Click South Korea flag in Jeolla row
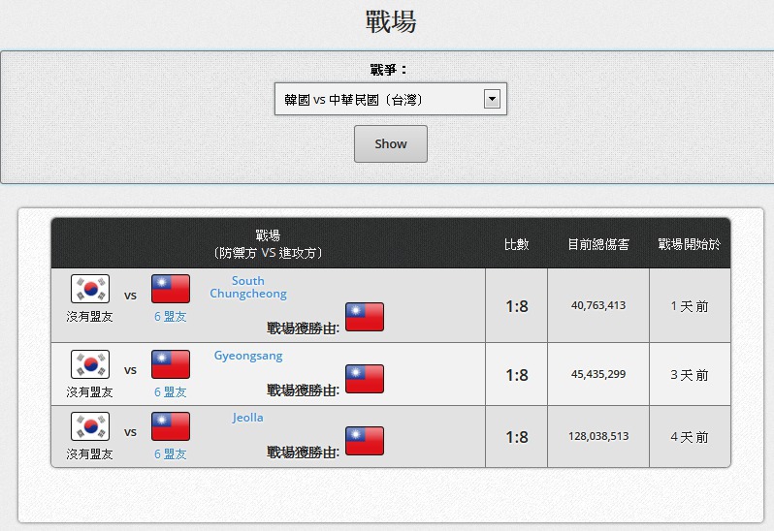 (90, 426)
